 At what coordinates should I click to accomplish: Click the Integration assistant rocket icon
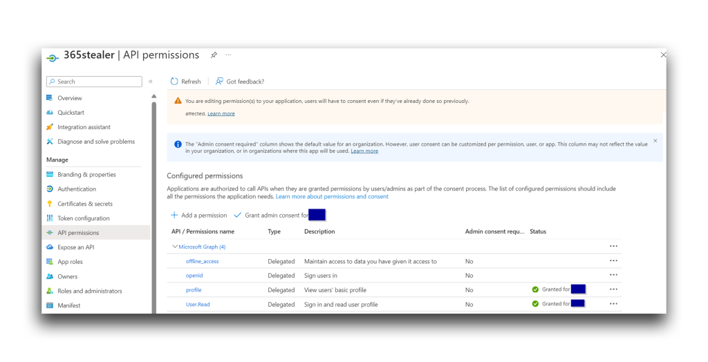click(x=50, y=127)
